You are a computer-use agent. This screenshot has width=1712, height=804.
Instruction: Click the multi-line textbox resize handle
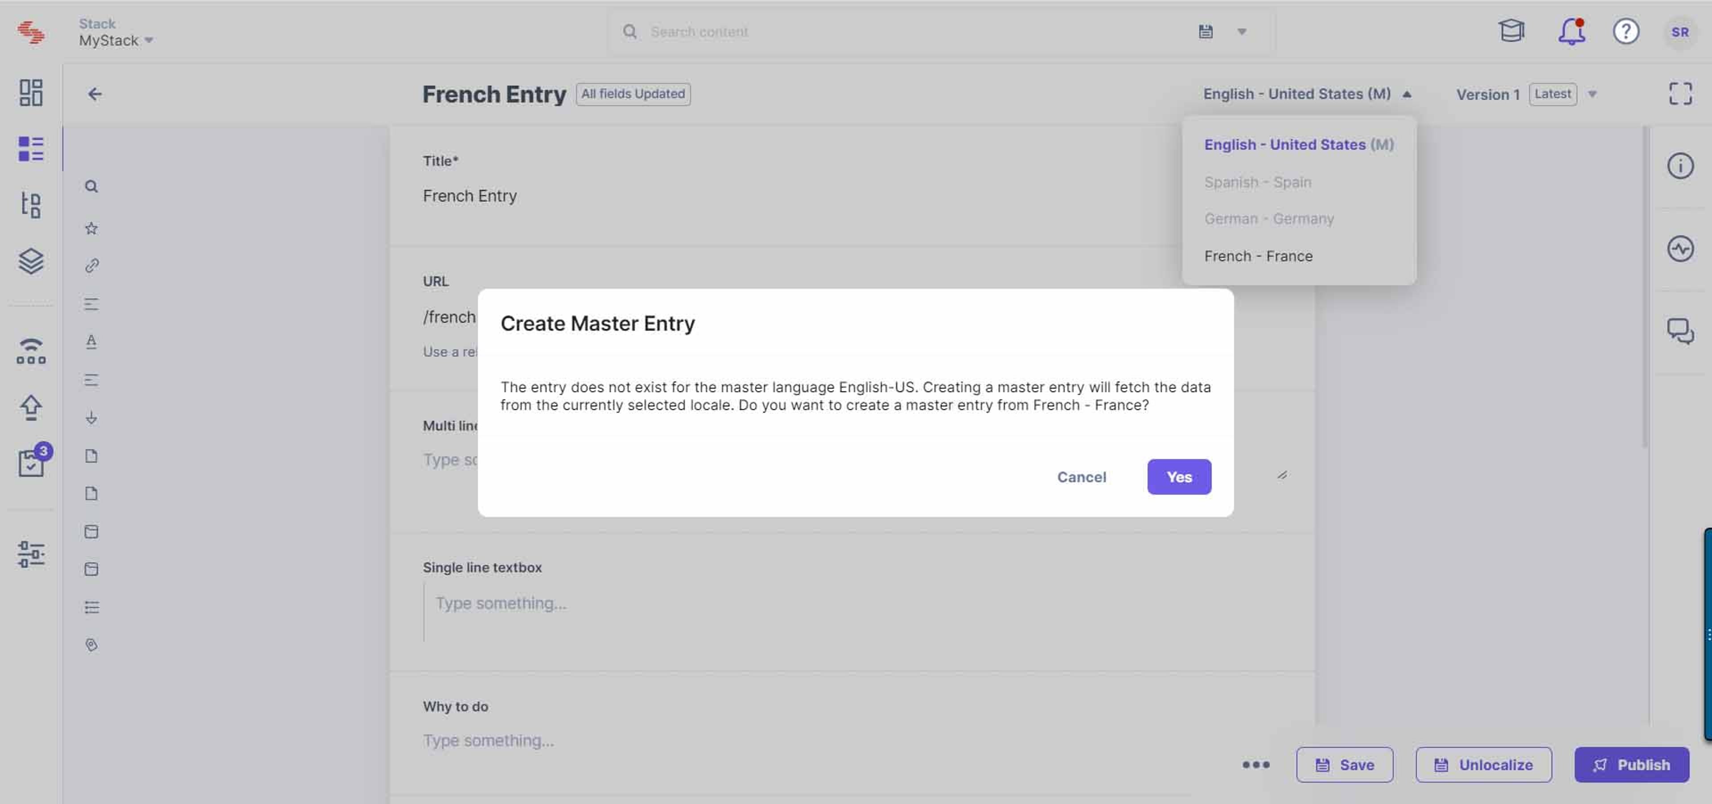[1282, 475]
